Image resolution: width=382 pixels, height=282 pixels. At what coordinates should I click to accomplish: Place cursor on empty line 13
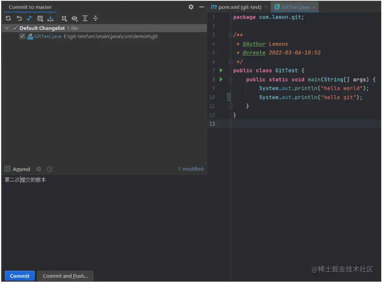click(x=306, y=124)
